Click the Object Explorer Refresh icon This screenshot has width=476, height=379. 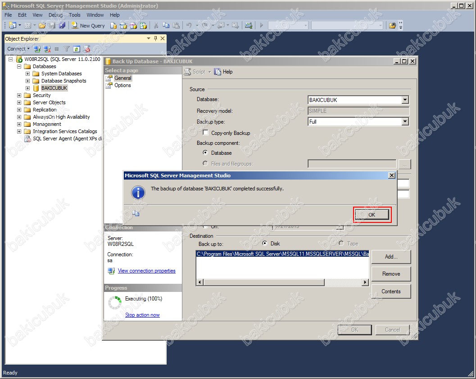(x=77, y=49)
